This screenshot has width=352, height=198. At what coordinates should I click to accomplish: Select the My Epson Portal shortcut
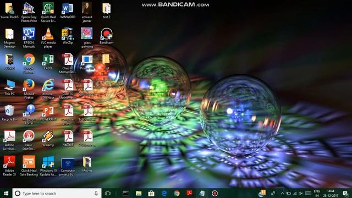pos(29,115)
